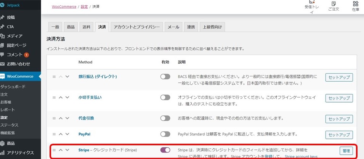This screenshot has width=364, height=159.
Task: Click セットアップ button for 銀行振込
Action: pos(339,77)
